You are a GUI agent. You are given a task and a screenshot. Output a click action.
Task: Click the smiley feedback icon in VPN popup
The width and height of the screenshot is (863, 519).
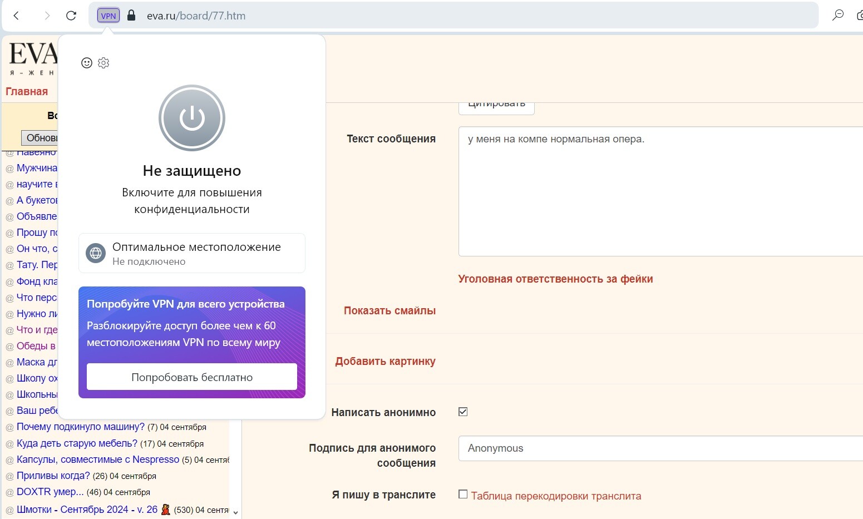point(87,63)
